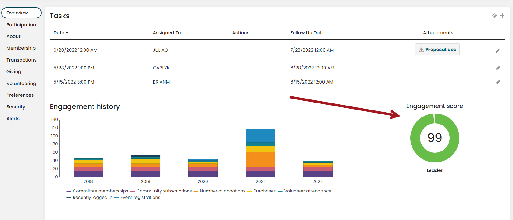Toggle Purchases legend entry

tap(261, 191)
